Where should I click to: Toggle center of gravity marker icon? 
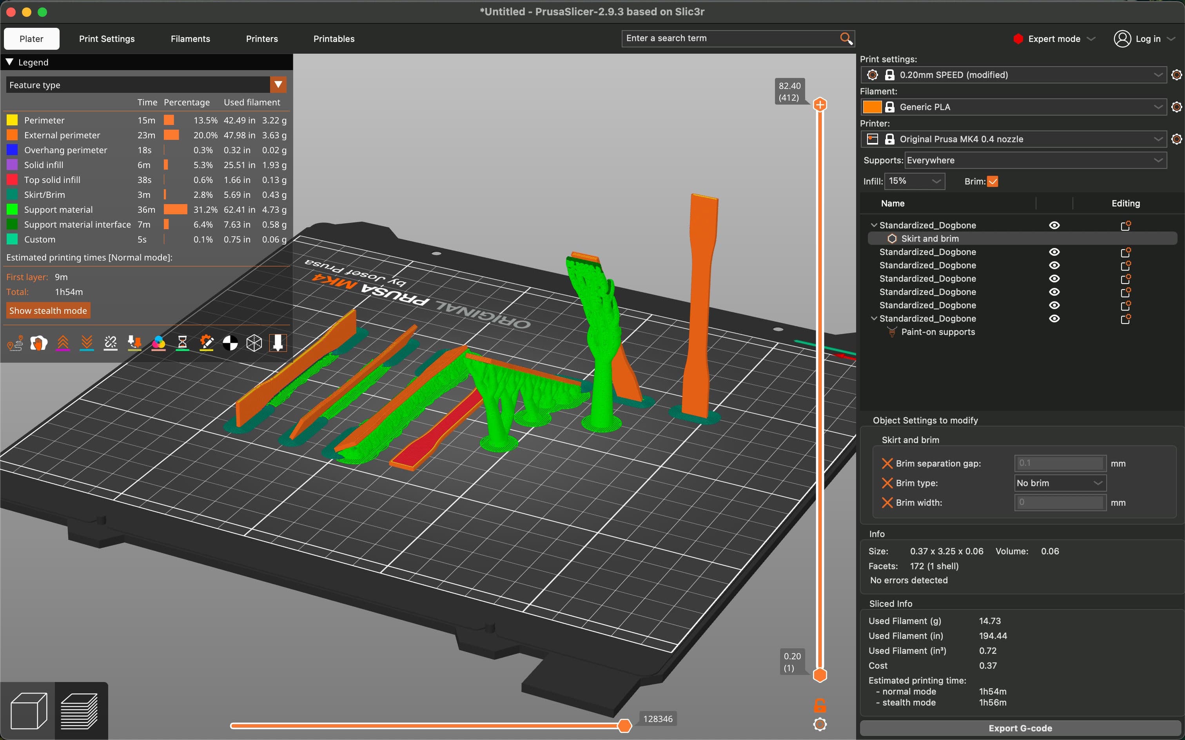click(230, 343)
